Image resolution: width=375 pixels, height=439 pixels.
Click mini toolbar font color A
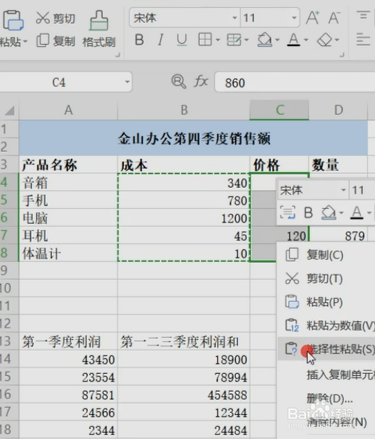point(357,212)
